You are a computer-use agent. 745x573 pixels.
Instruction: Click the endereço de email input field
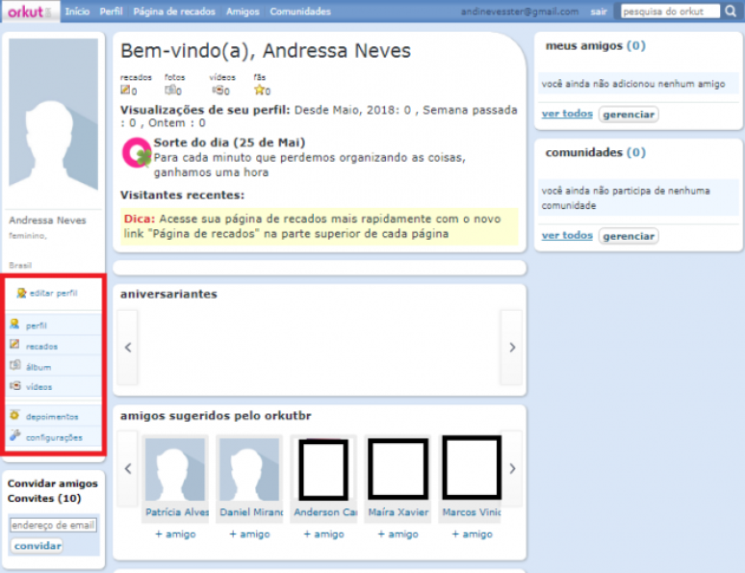(x=53, y=526)
